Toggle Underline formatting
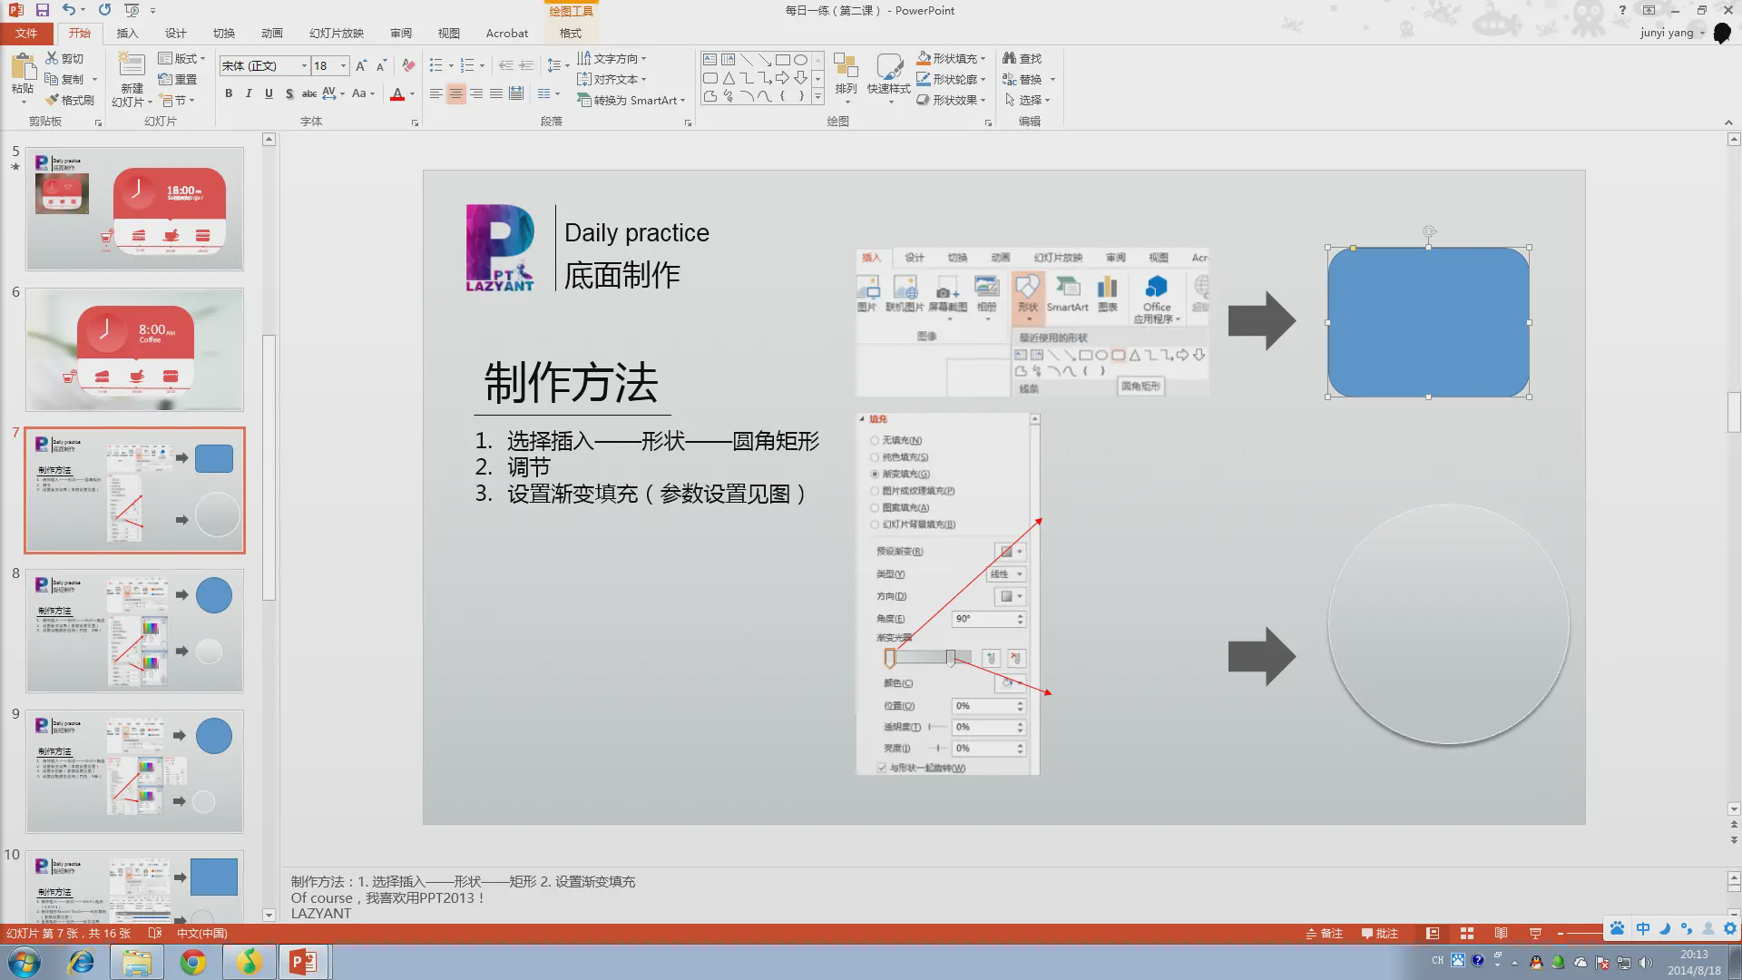The width and height of the screenshot is (1742, 980). click(269, 93)
